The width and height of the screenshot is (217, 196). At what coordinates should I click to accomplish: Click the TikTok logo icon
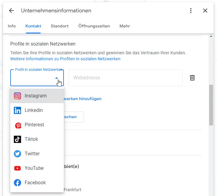17,139
